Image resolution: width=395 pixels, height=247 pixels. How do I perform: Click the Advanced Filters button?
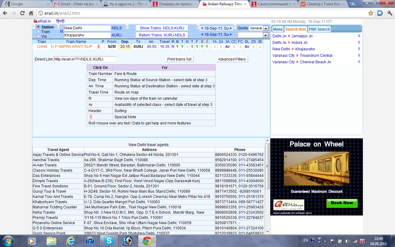tap(232, 59)
